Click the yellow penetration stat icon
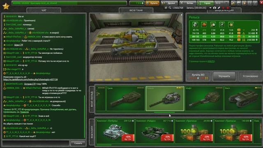The image size is (263, 148). pyautogui.click(x=231, y=25)
